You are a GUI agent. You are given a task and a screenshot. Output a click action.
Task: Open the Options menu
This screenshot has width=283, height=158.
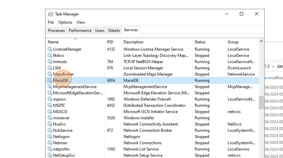tap(65, 22)
